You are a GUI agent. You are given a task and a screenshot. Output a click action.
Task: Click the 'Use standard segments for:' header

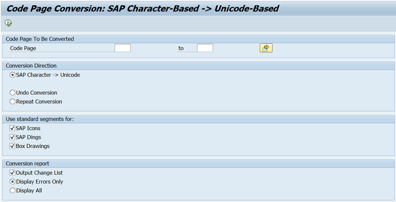[x=40, y=119]
